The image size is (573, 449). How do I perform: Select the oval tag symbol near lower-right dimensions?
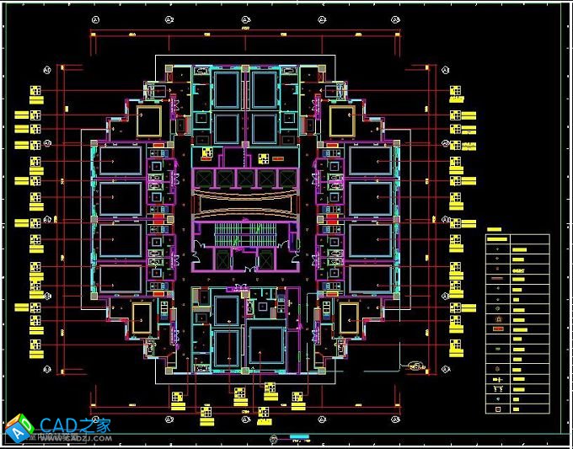click(414, 365)
